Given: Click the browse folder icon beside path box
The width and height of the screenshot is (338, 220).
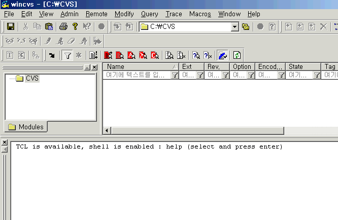Looking at the screenshot, I should (x=246, y=26).
